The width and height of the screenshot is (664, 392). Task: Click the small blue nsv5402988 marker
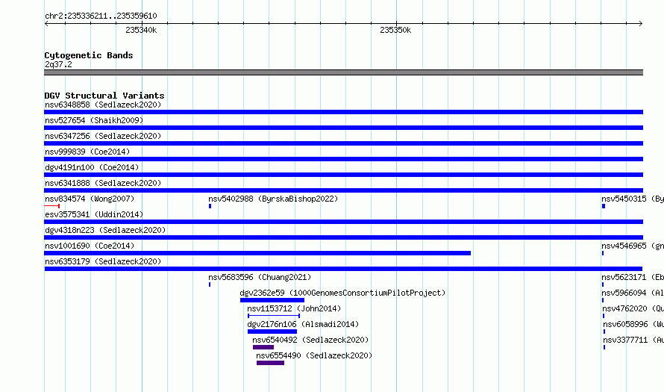click(210, 206)
